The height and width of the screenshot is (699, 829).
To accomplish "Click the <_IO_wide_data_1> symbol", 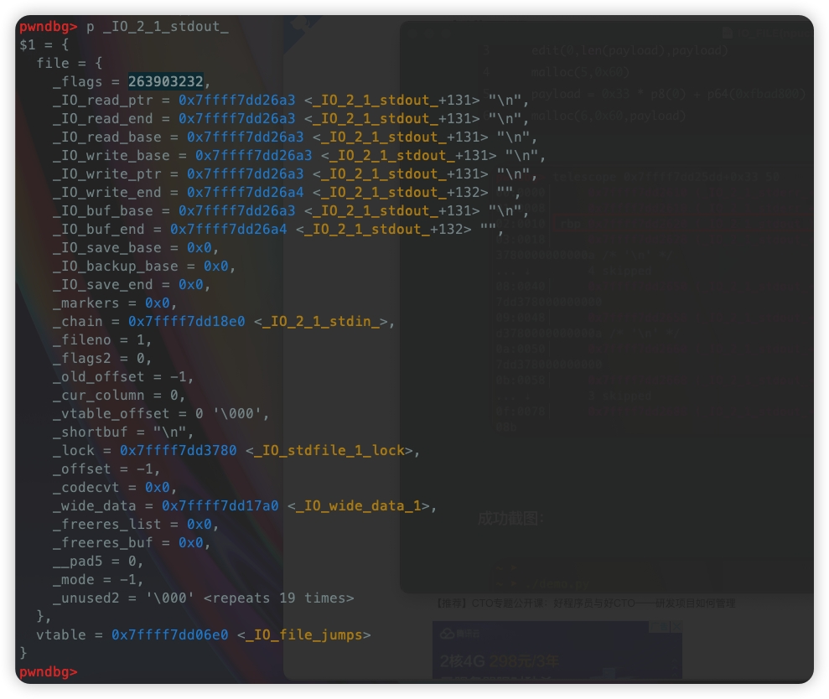I will pos(359,506).
